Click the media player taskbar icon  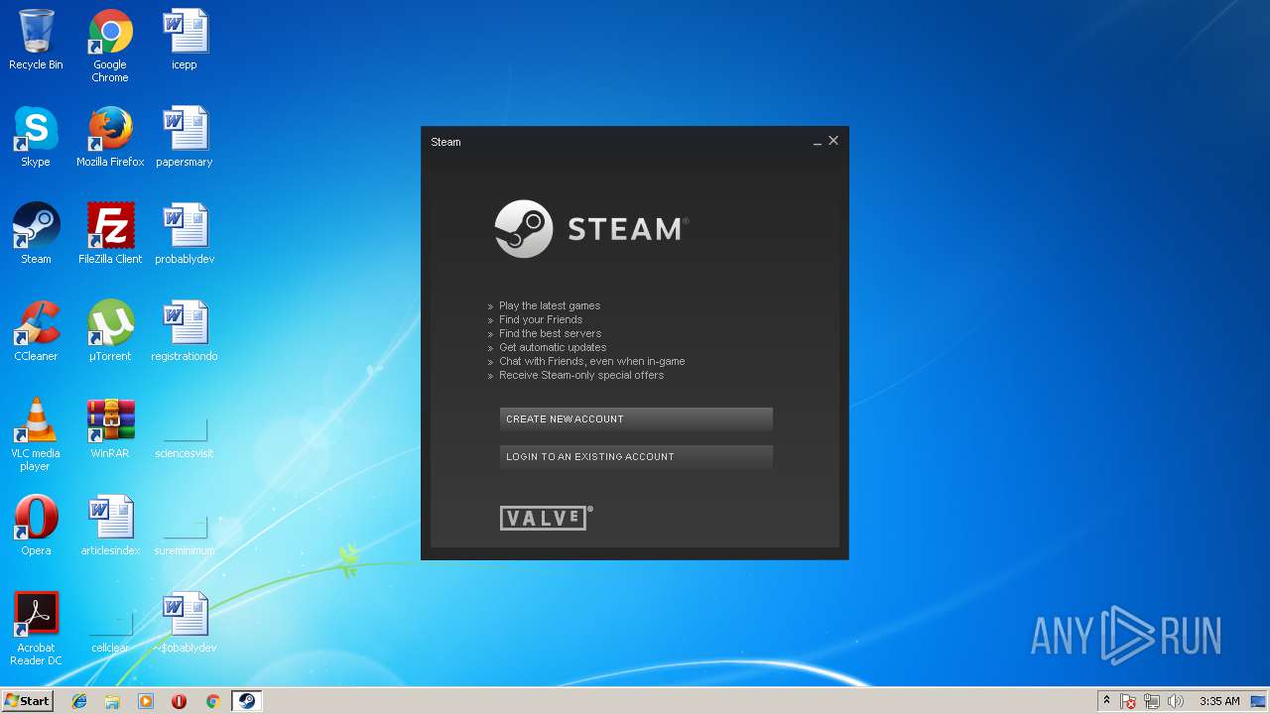click(x=146, y=701)
